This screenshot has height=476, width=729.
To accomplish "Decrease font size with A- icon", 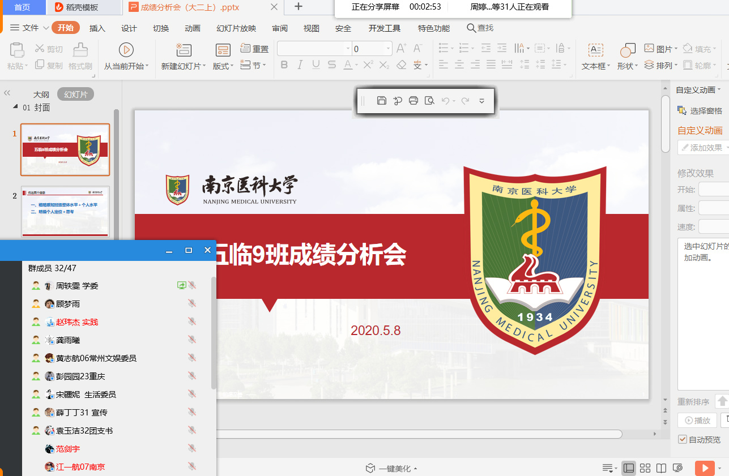I will pos(417,48).
